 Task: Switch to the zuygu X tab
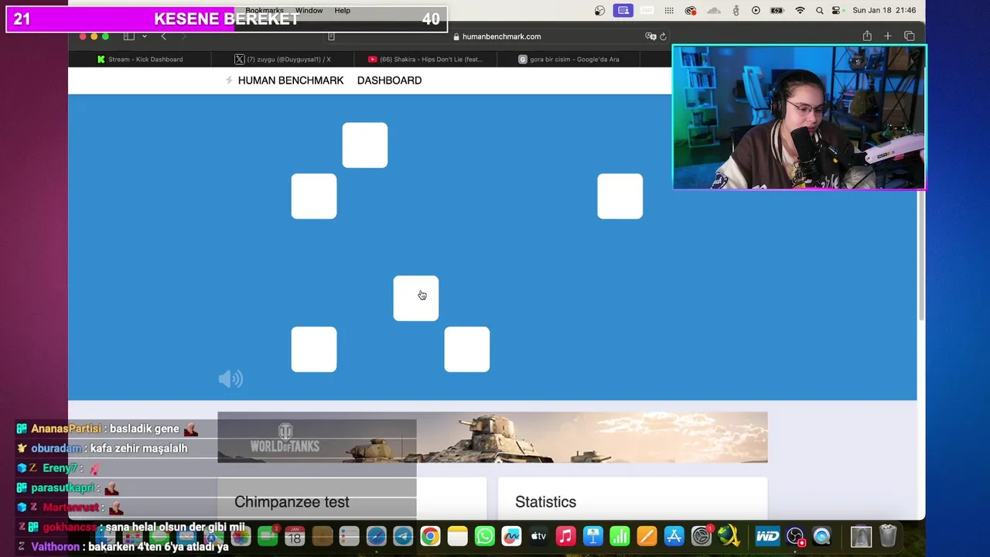(283, 60)
